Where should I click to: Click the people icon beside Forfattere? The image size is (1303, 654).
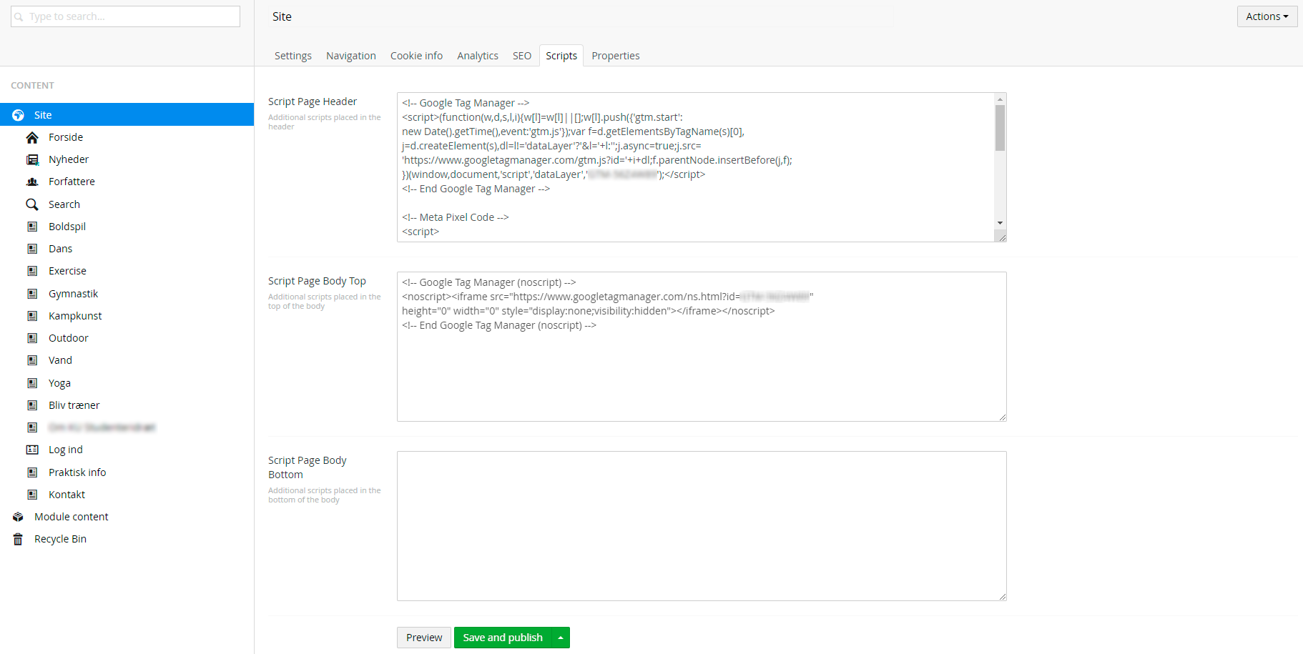tap(32, 182)
